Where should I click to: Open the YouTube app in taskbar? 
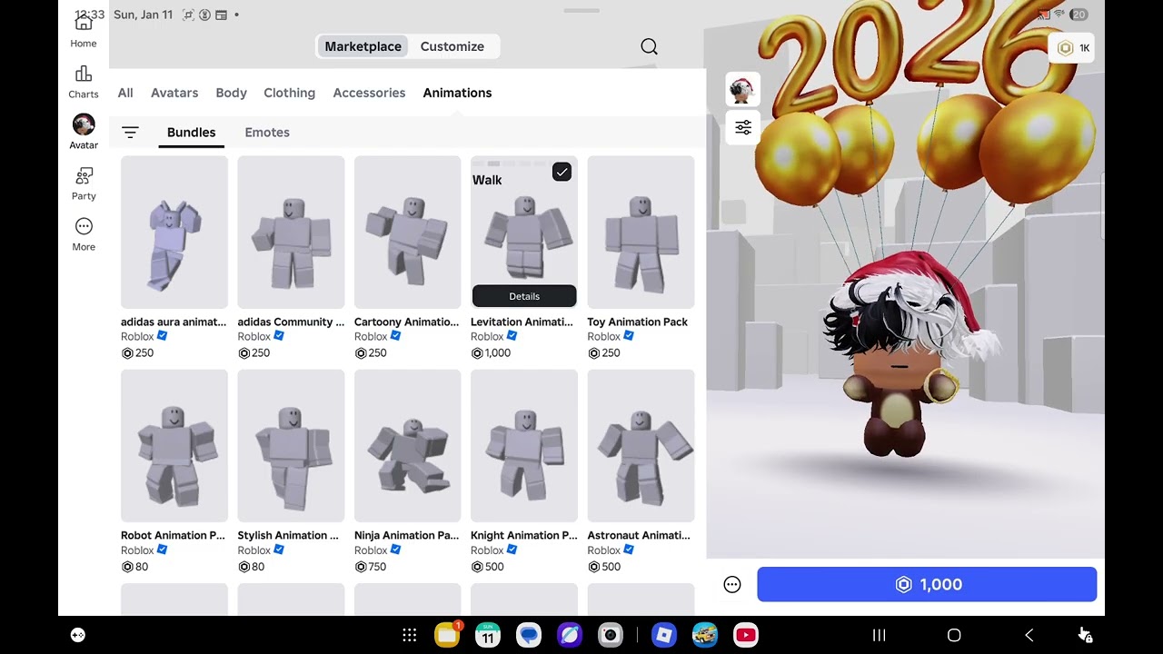pyautogui.click(x=746, y=635)
